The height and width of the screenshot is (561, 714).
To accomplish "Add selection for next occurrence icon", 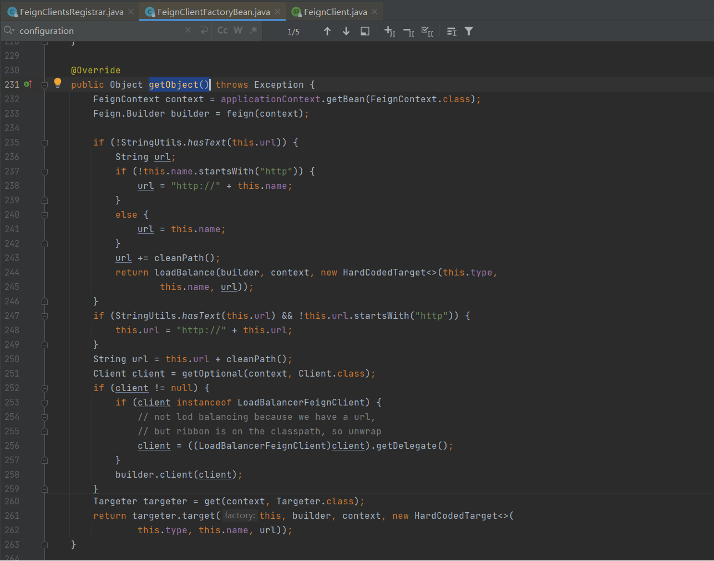I will click(x=390, y=31).
